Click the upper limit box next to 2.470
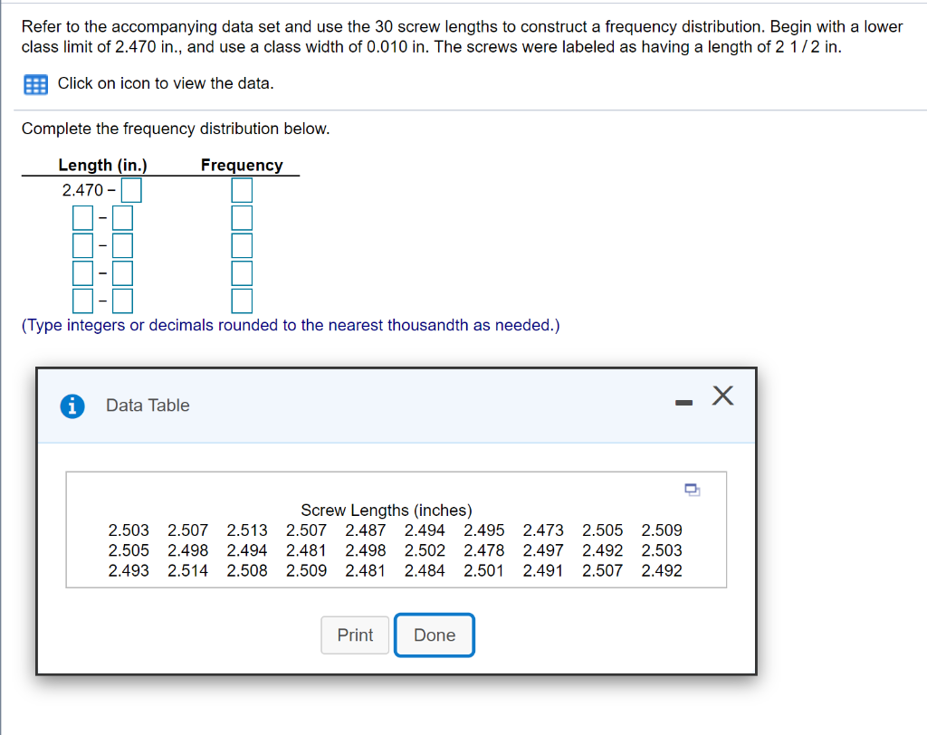This screenshot has width=927, height=735. (x=130, y=190)
